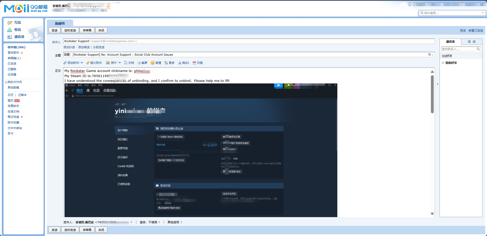Screen dimensions: 487x236
Task: Switch to the 信纸 stationery tab
Action: tap(471, 42)
